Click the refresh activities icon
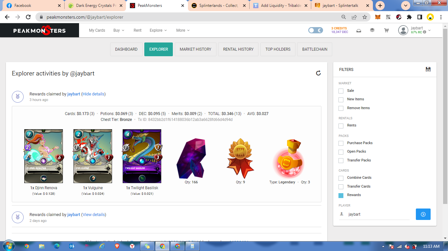Image resolution: width=448 pixels, height=251 pixels. point(318,73)
